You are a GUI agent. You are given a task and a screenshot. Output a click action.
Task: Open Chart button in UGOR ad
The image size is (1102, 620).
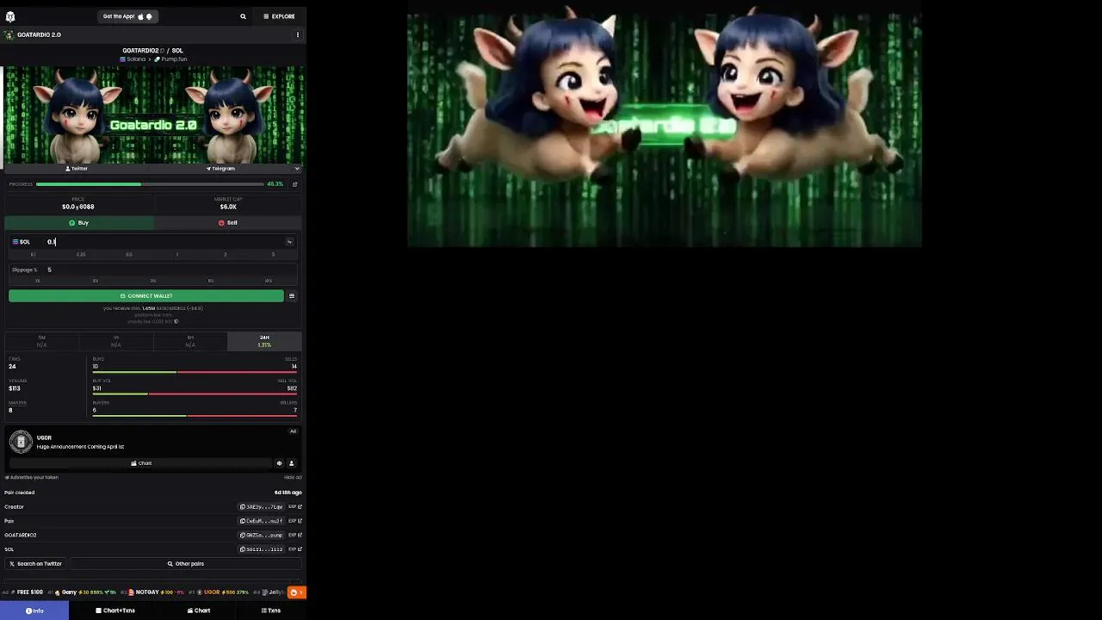tap(141, 463)
